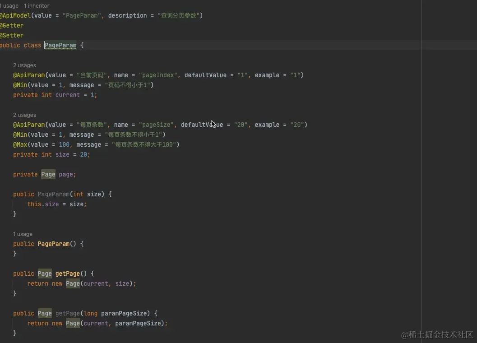The image size is (477, 343).
Task: Click the example = "1" string on pageIndex line
Action: coord(295,75)
